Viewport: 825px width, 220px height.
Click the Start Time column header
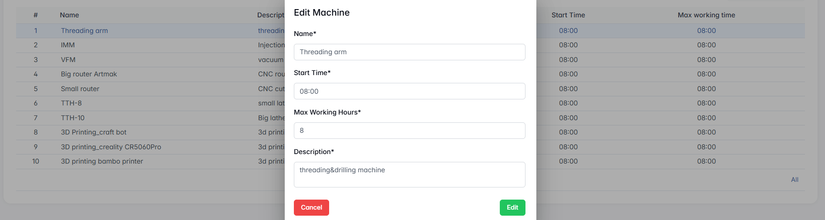[568, 15]
